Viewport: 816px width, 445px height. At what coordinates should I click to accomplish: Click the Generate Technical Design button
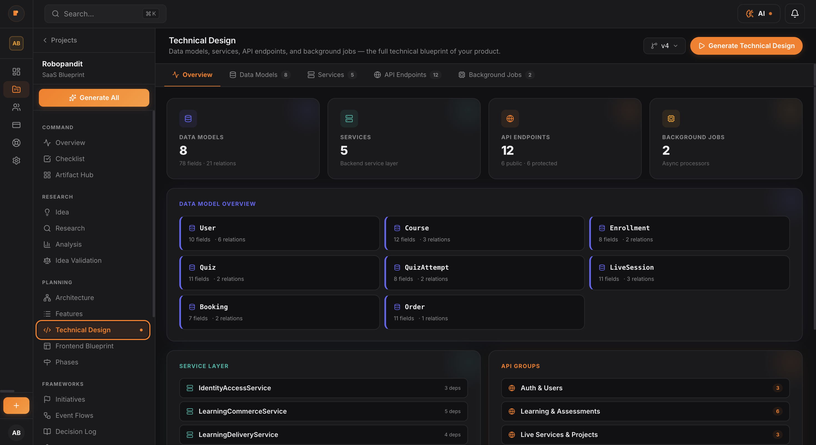pos(746,46)
